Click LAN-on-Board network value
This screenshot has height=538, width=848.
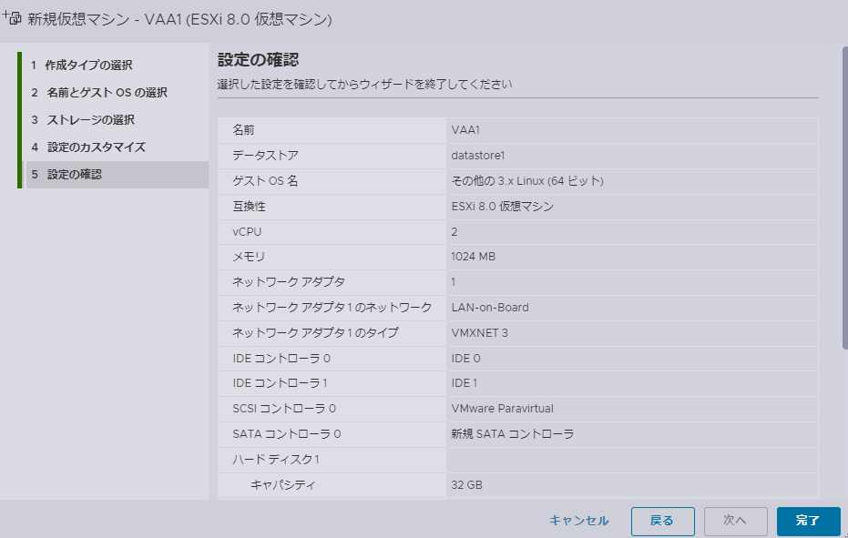click(490, 308)
